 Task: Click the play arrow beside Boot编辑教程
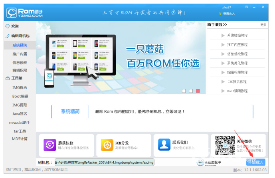[223, 91]
